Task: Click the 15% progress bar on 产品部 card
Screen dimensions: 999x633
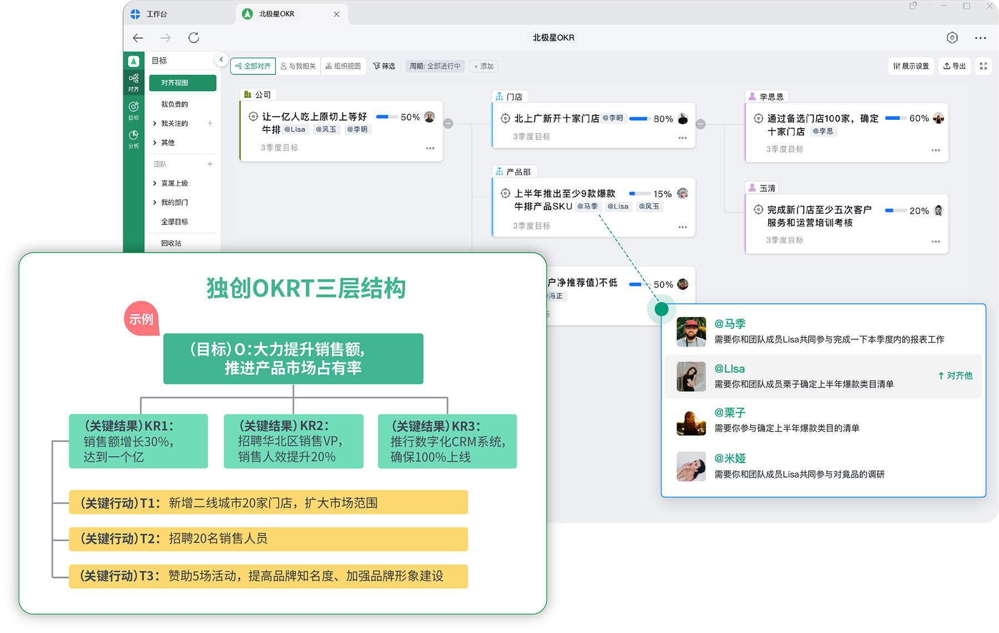Action: 640,194
